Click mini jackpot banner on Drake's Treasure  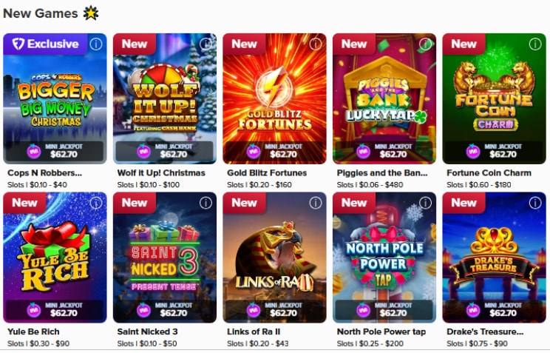[494, 310]
